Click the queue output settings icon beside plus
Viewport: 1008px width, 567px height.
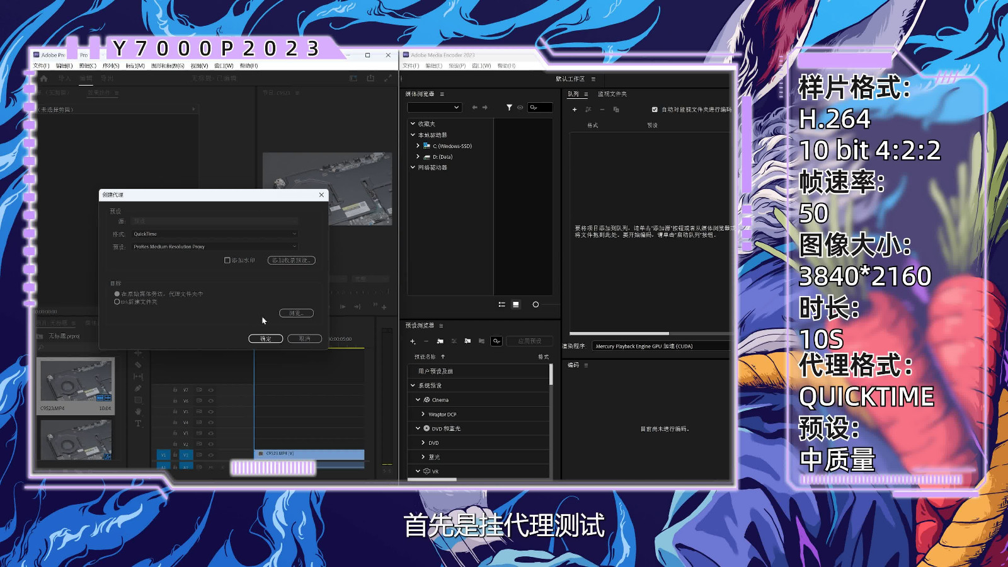pos(588,110)
